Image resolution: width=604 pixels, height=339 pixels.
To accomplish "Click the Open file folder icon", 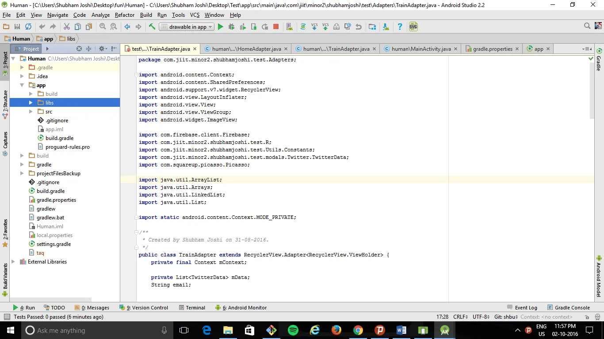I will (x=6, y=27).
